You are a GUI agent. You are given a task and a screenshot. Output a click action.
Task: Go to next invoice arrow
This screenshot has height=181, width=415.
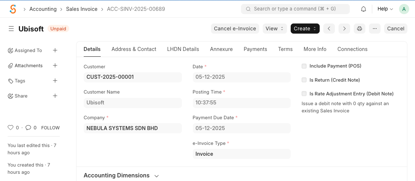[x=344, y=29]
